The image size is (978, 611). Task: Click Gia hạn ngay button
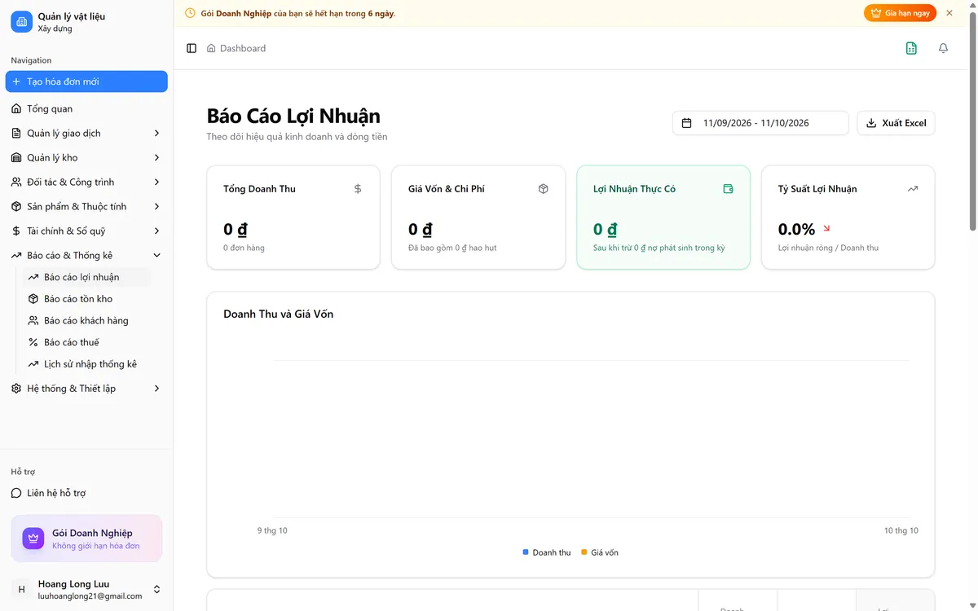click(901, 13)
